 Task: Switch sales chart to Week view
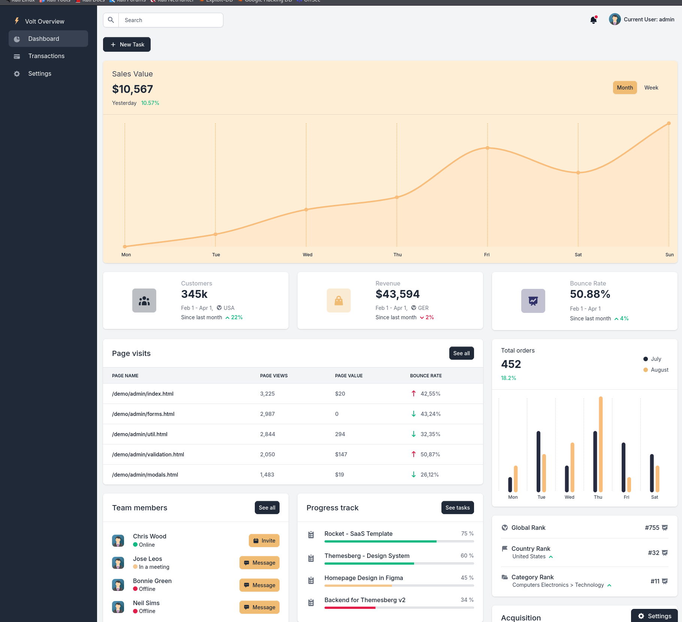pos(651,88)
